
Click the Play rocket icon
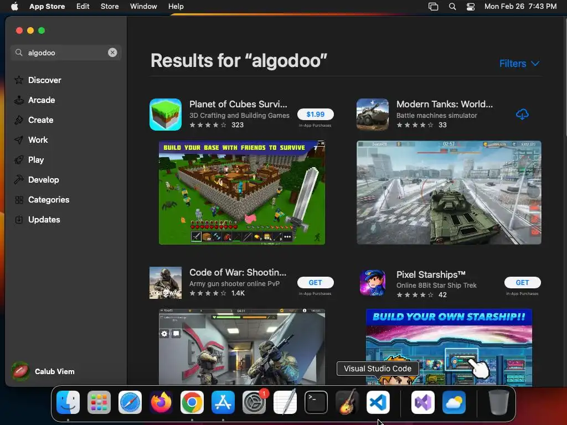[19, 159]
